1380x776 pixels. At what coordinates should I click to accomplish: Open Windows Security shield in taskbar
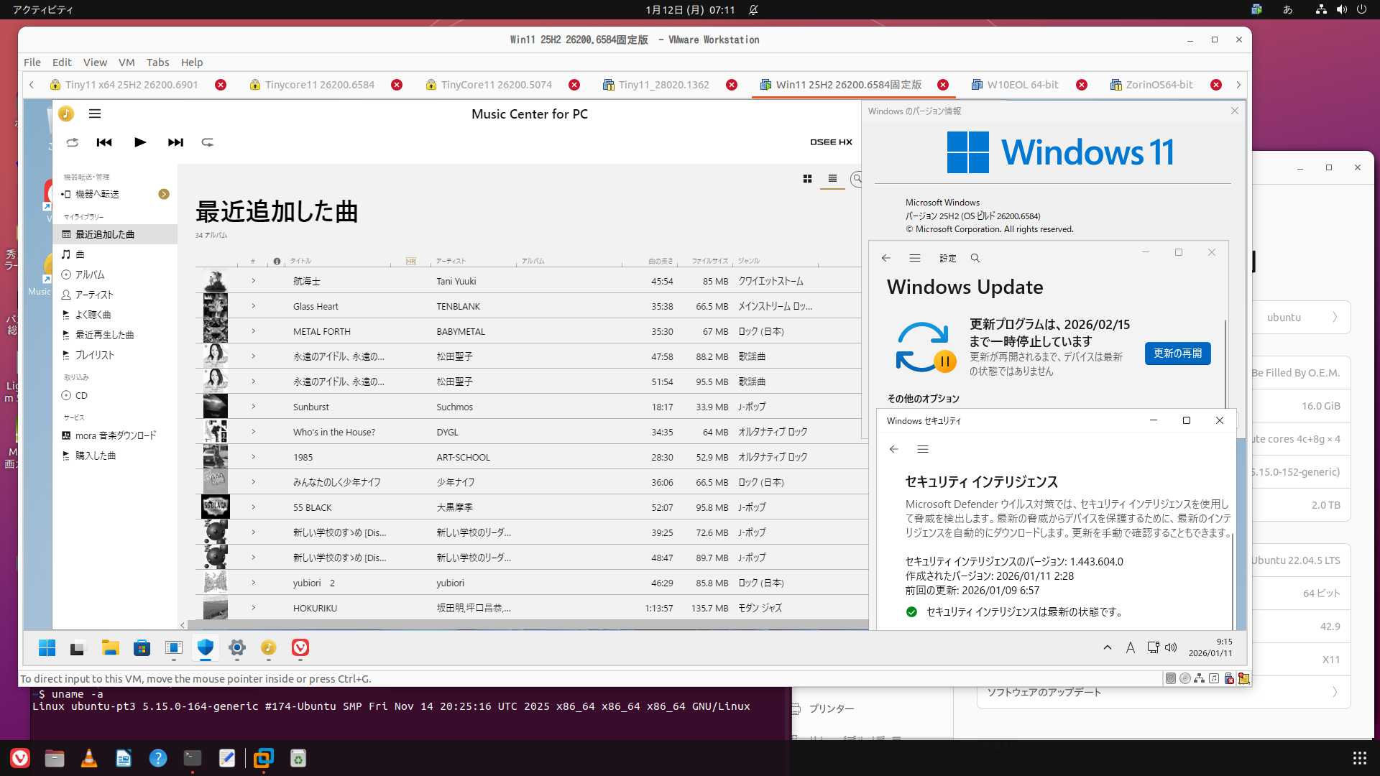pyautogui.click(x=206, y=648)
